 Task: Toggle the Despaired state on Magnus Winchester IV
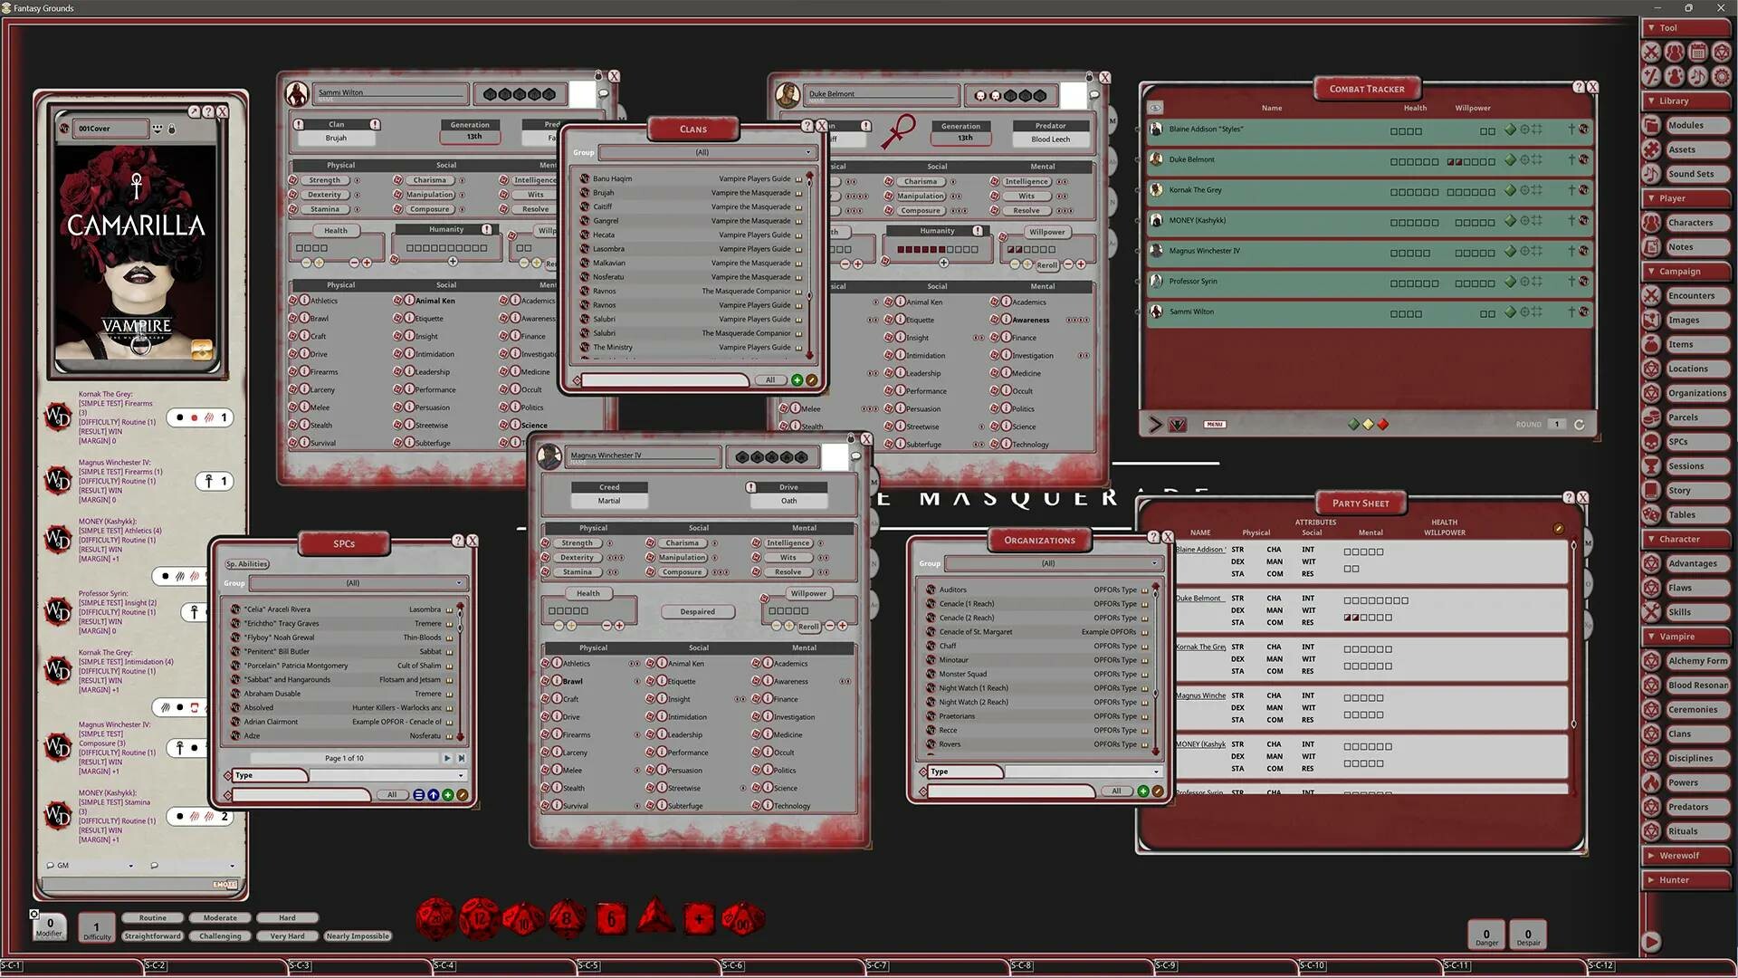(x=697, y=611)
